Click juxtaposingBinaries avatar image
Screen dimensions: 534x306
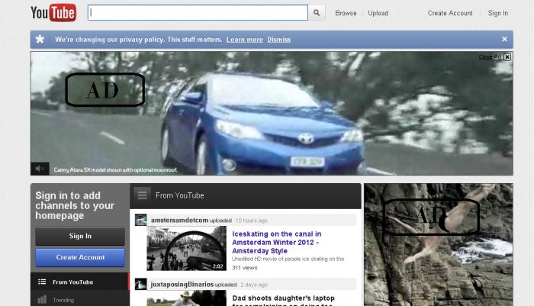(x=140, y=284)
